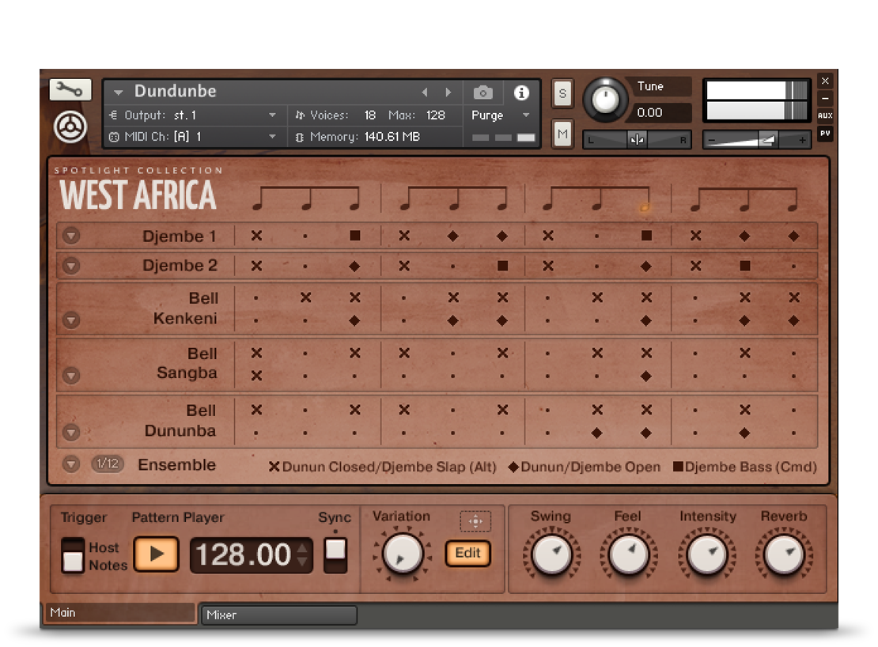Click the Intensity knob
The height and width of the screenshot is (647, 878).
[706, 554]
